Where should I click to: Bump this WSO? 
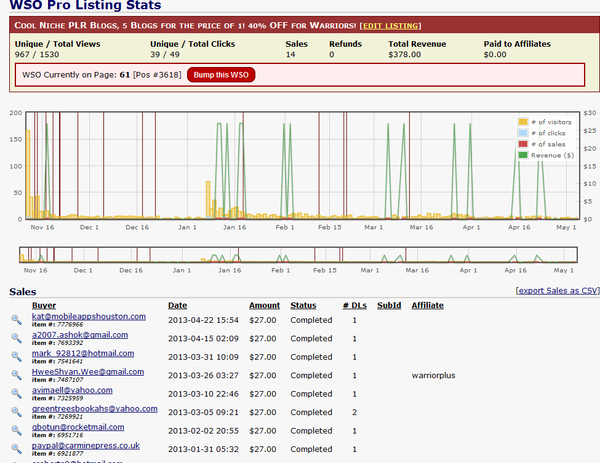(x=221, y=75)
